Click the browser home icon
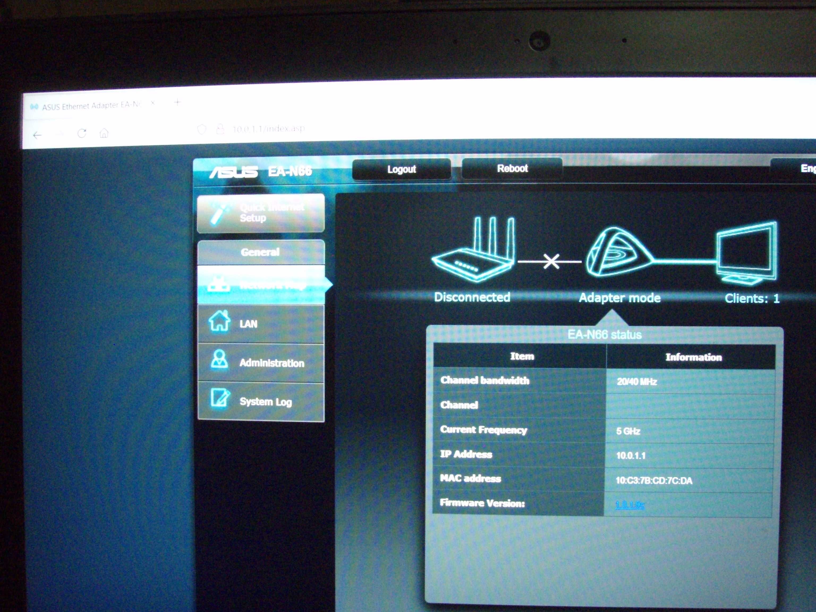 pyautogui.click(x=104, y=133)
